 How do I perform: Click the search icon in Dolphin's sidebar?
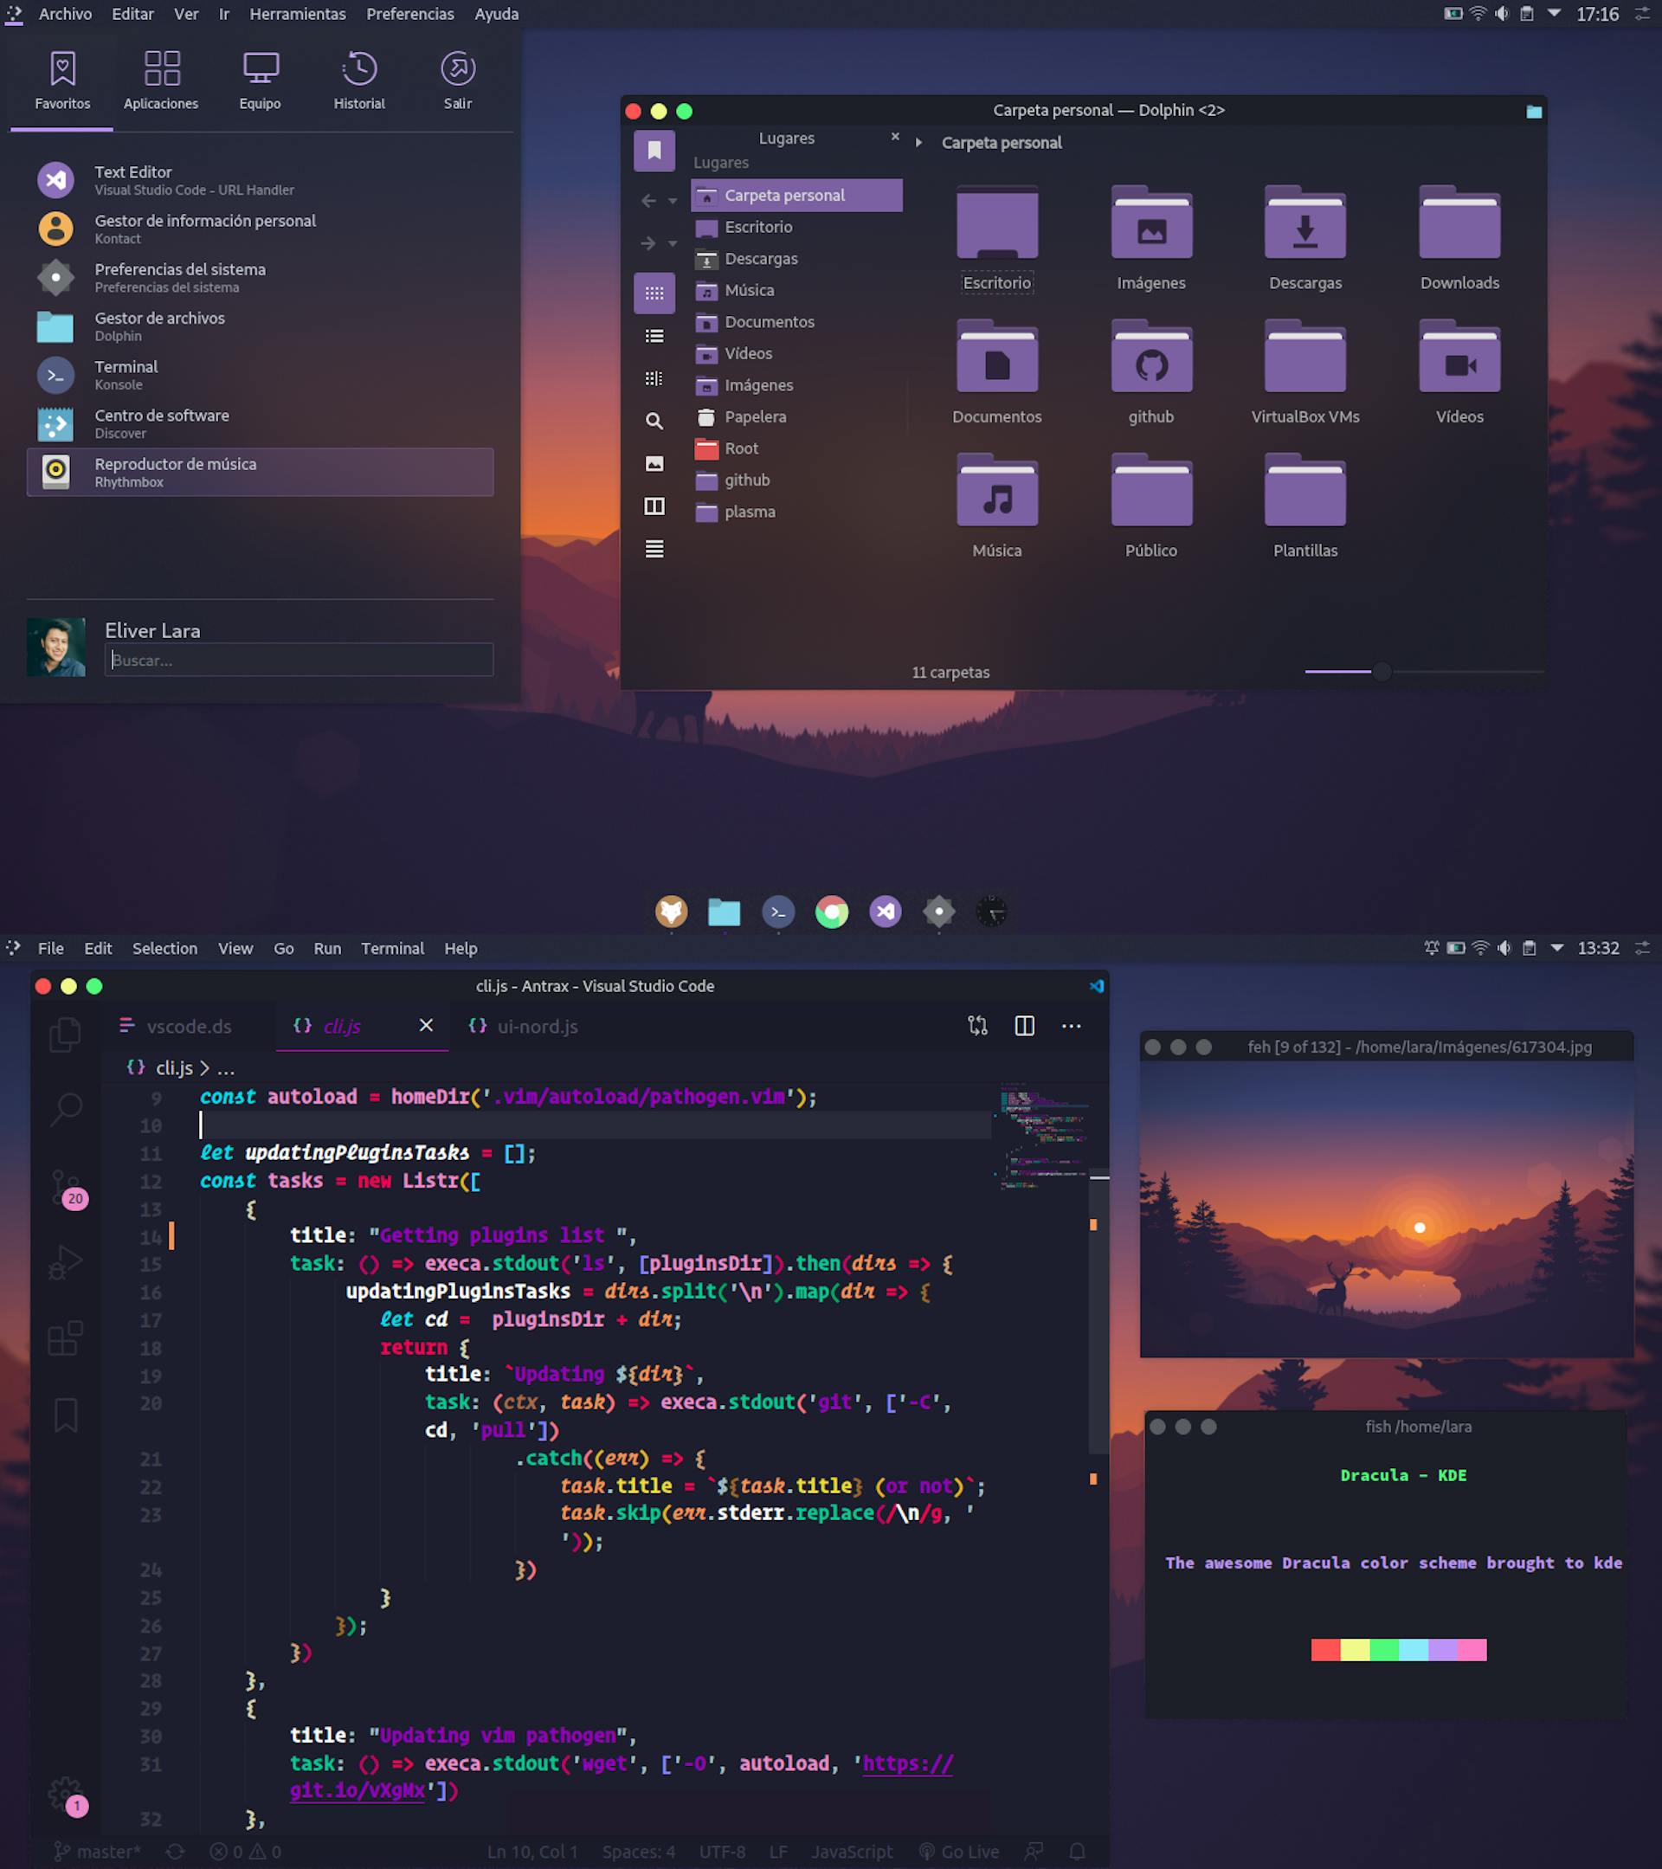point(654,421)
